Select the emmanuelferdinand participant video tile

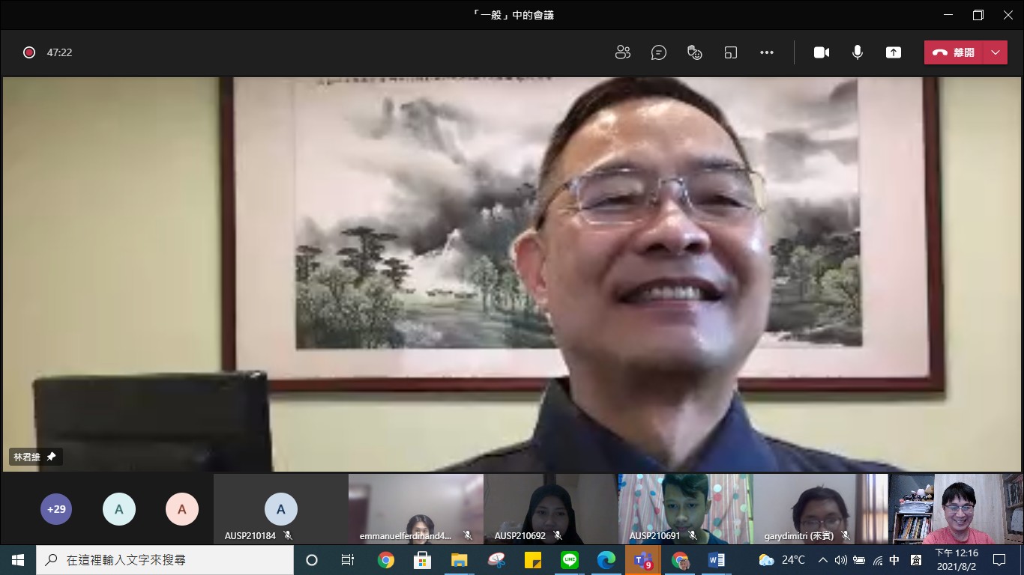pos(415,509)
